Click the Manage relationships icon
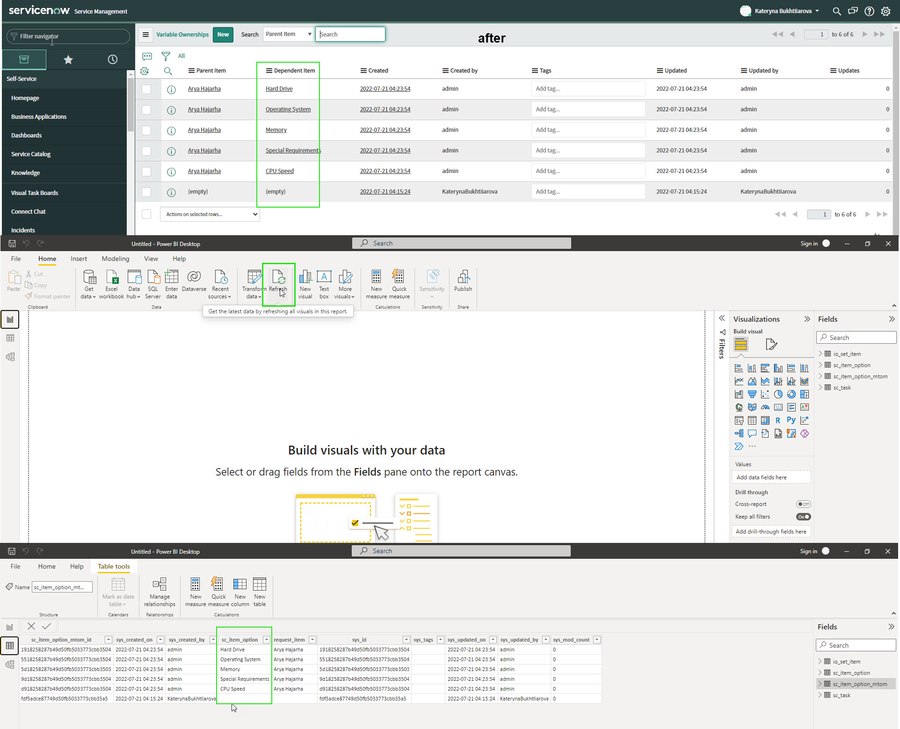This screenshot has height=729, width=900. point(160,585)
